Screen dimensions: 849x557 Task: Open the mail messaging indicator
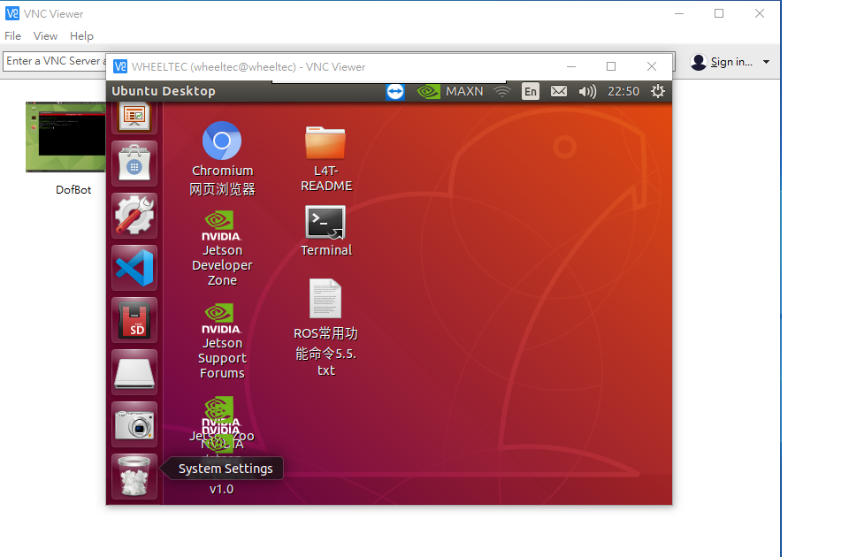pos(559,91)
